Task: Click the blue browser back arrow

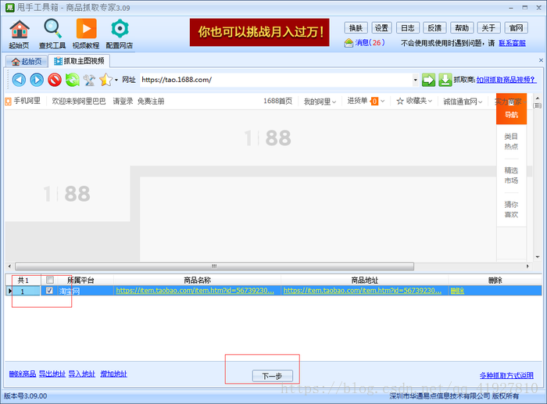Action: 19,80
